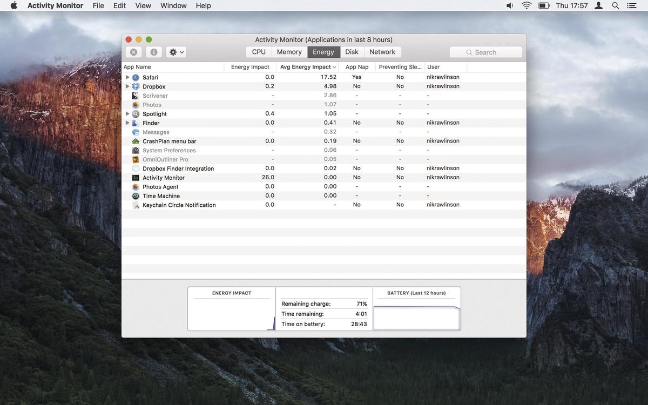The image size is (648, 405).
Task: Expand the Spotlight process group
Action: 127,114
